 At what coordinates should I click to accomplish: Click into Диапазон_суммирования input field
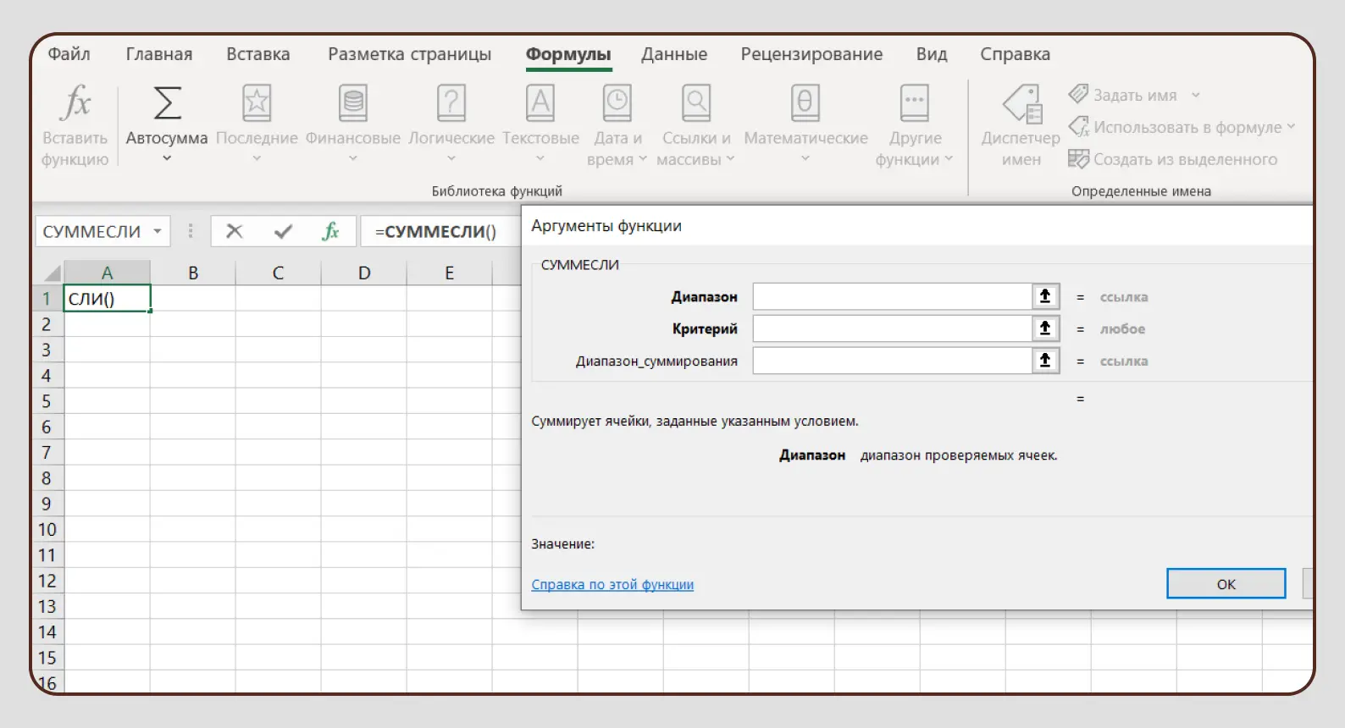pyautogui.click(x=892, y=361)
